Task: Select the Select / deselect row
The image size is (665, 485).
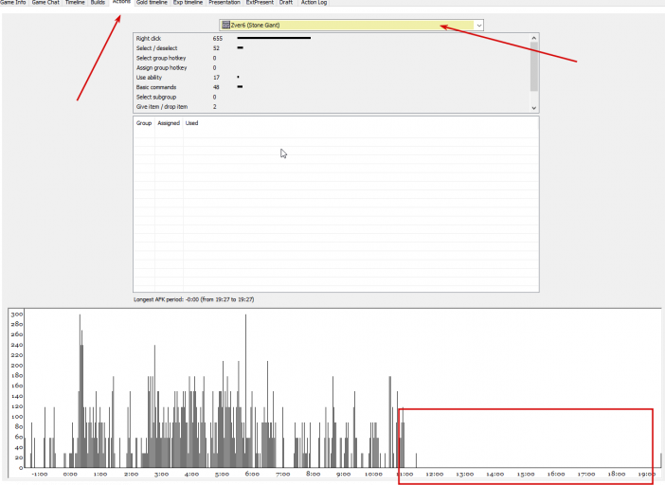Action: point(332,48)
